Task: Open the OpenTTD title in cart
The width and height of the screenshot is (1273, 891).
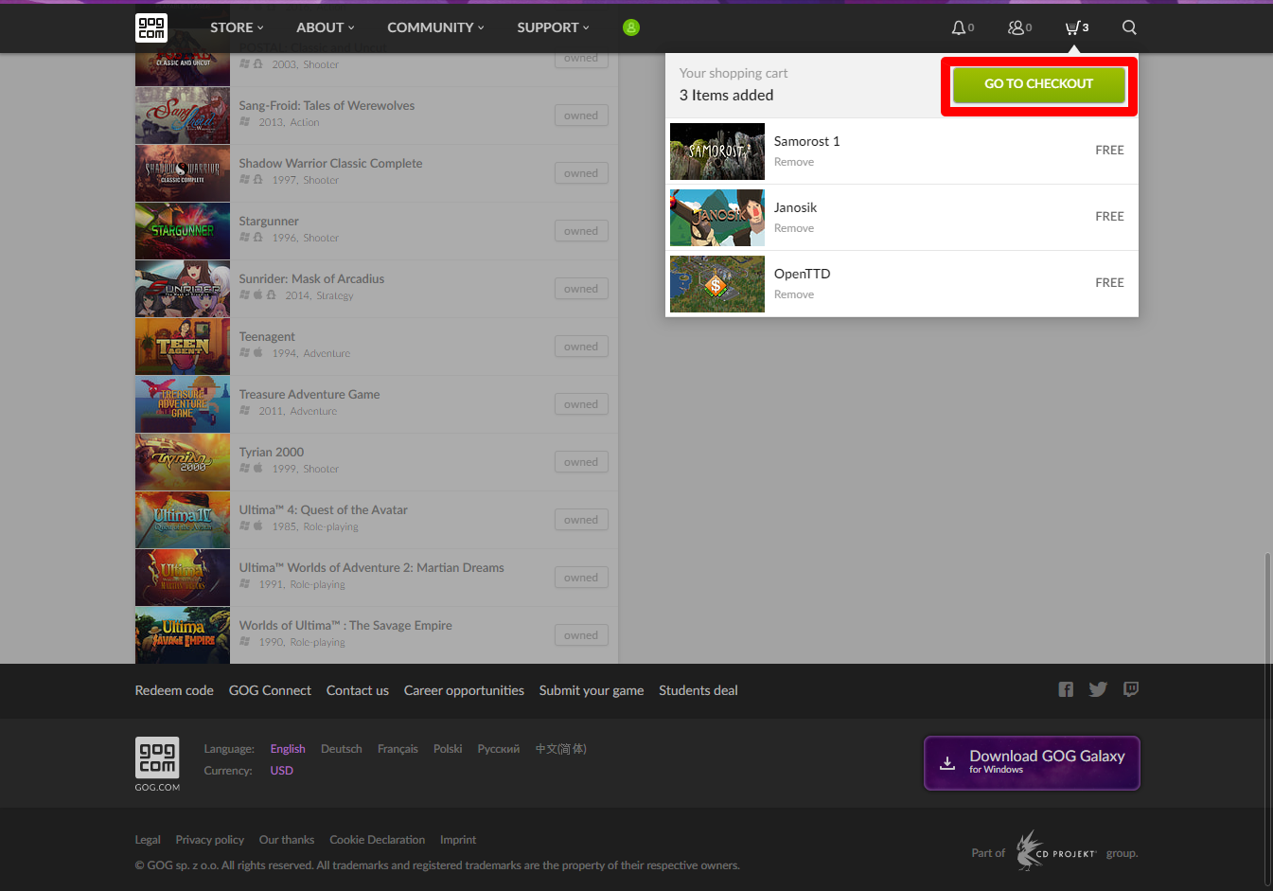Action: [x=802, y=274]
